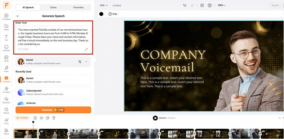
Task: Select scene 01 thumbnail
Action: [25, 134]
